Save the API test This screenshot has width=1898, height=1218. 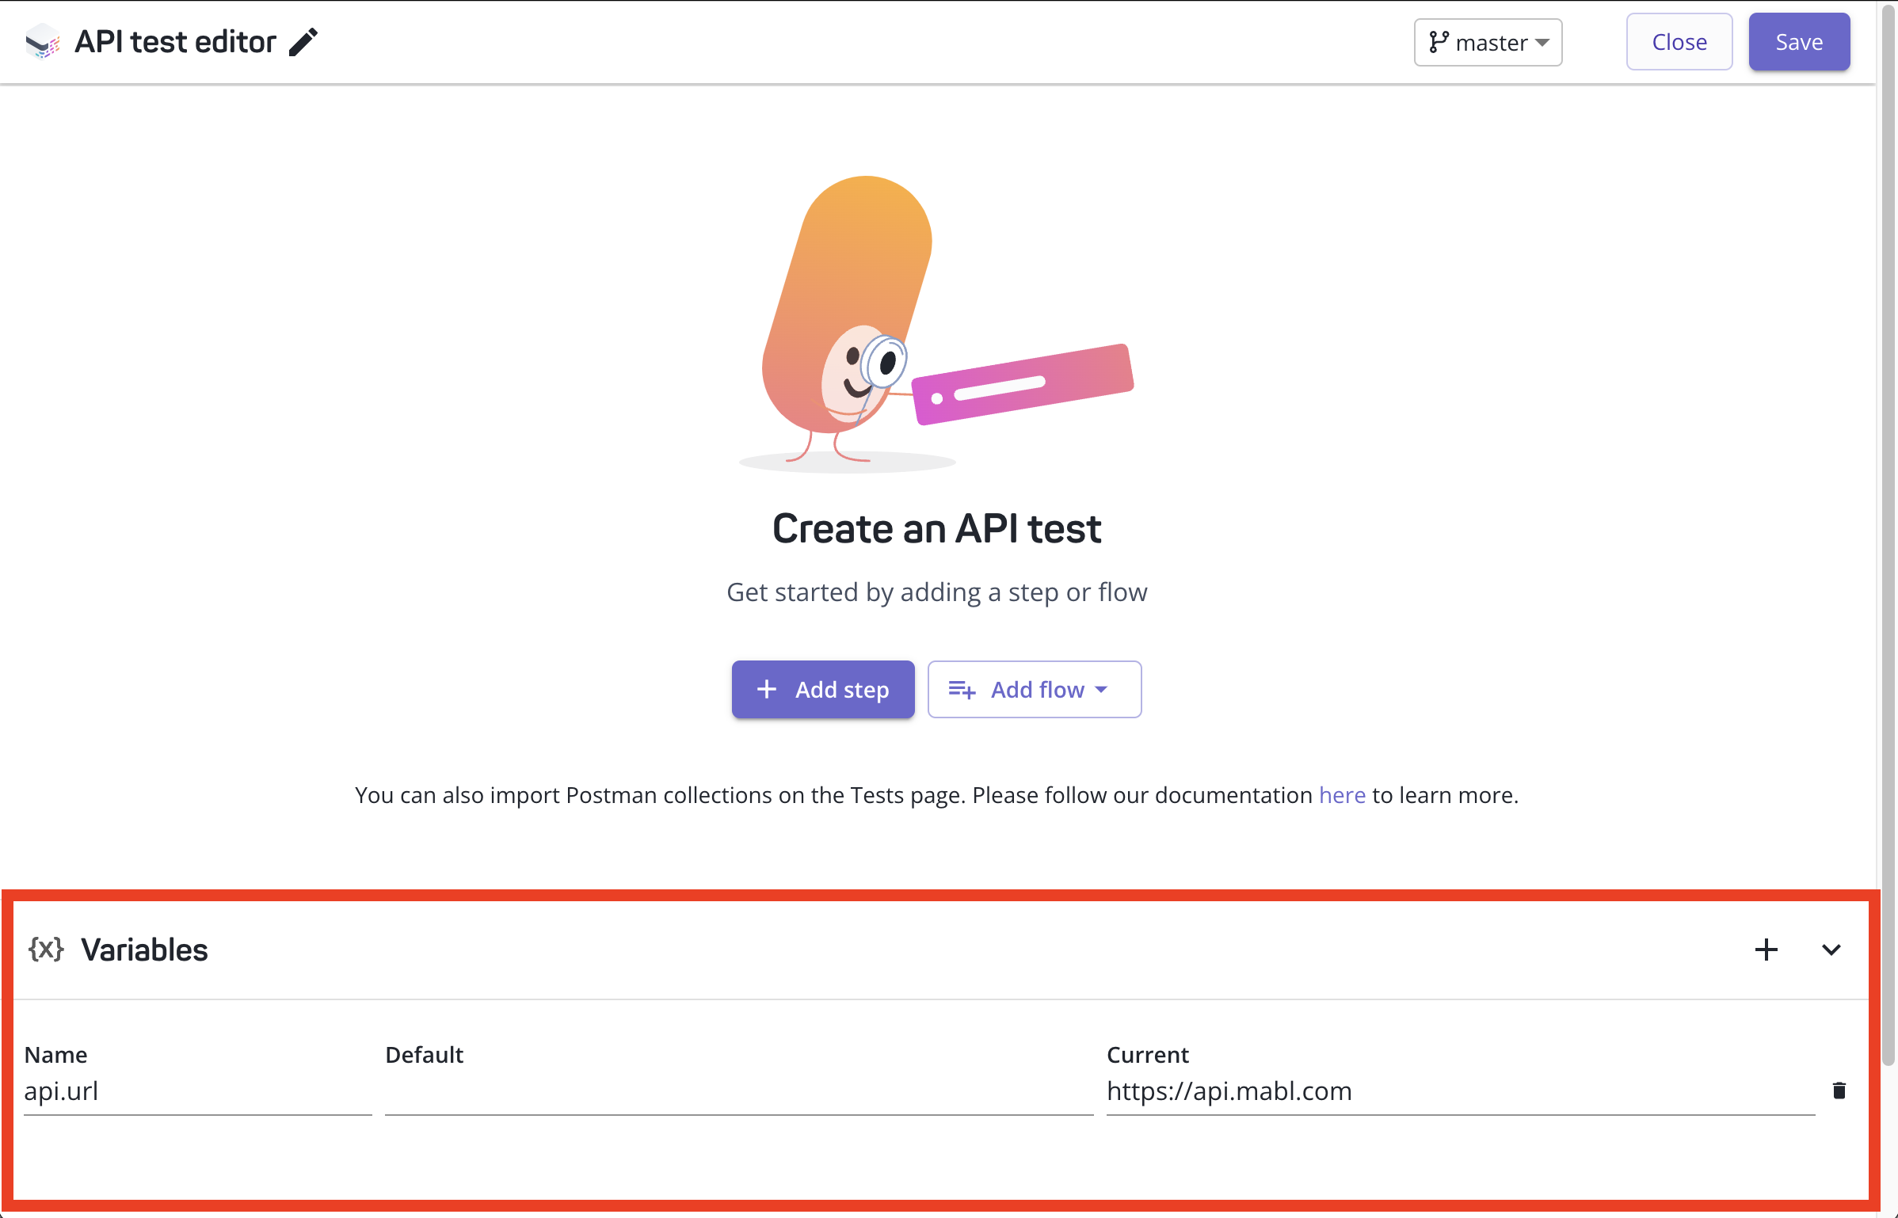[x=1798, y=42]
